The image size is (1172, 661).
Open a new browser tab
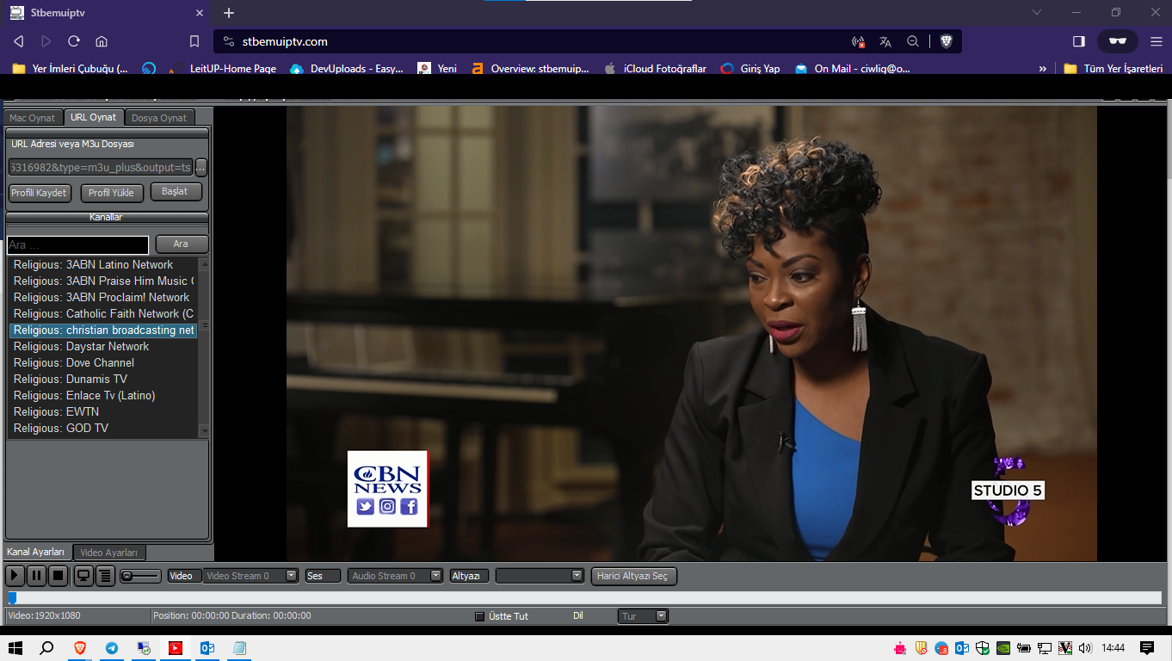pos(229,13)
